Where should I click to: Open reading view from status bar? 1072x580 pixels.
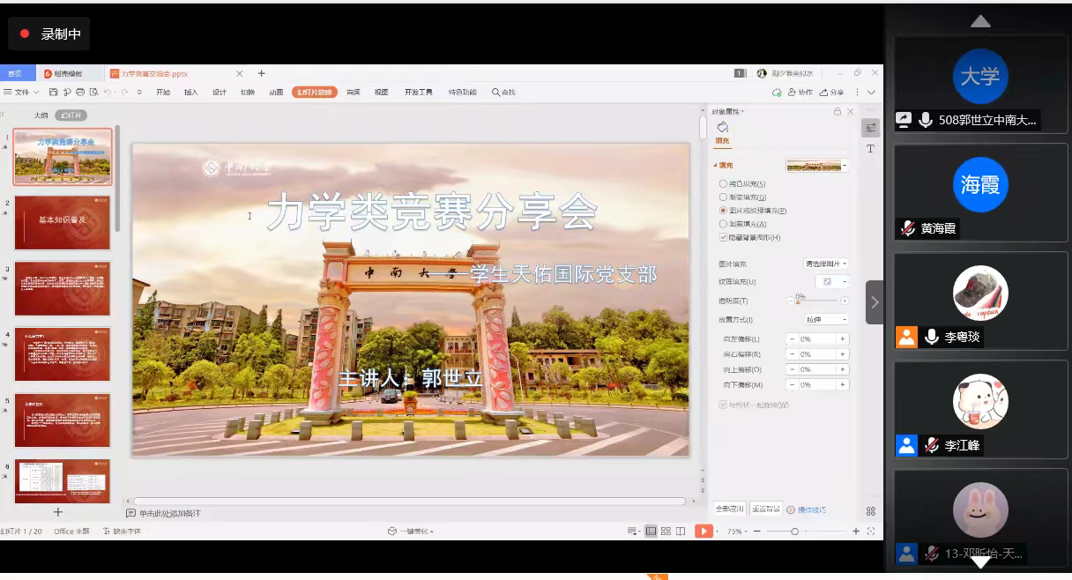(681, 532)
